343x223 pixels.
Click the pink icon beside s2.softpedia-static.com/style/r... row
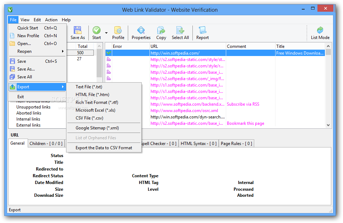(109, 66)
